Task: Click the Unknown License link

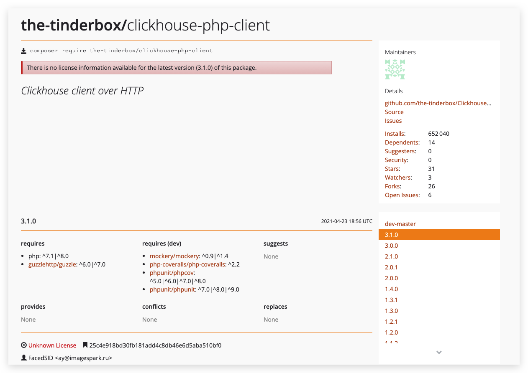Action: point(52,345)
